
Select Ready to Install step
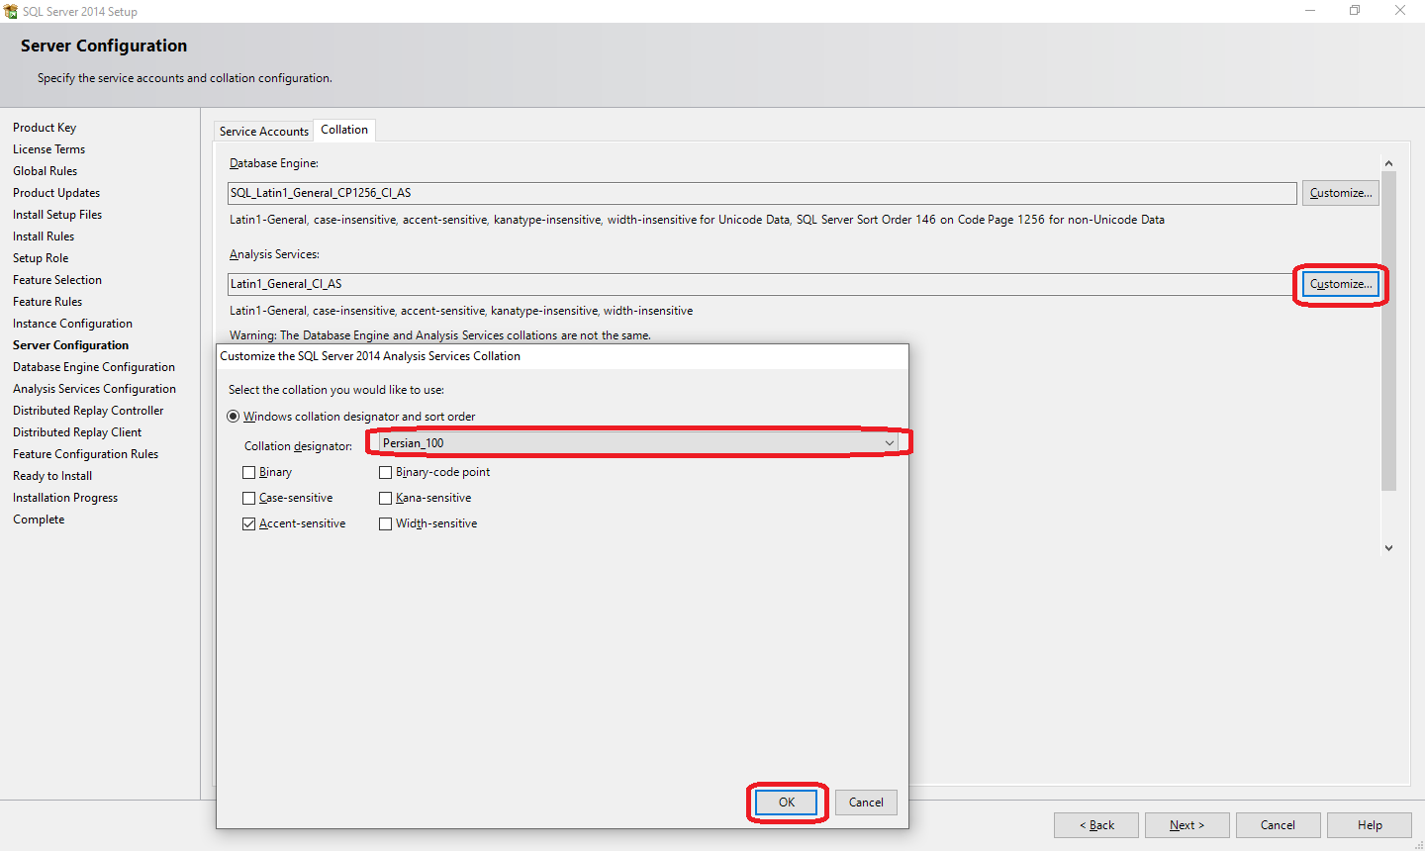pos(52,476)
